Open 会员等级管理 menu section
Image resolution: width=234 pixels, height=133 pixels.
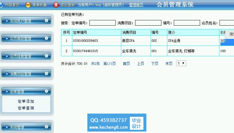click(26, 38)
